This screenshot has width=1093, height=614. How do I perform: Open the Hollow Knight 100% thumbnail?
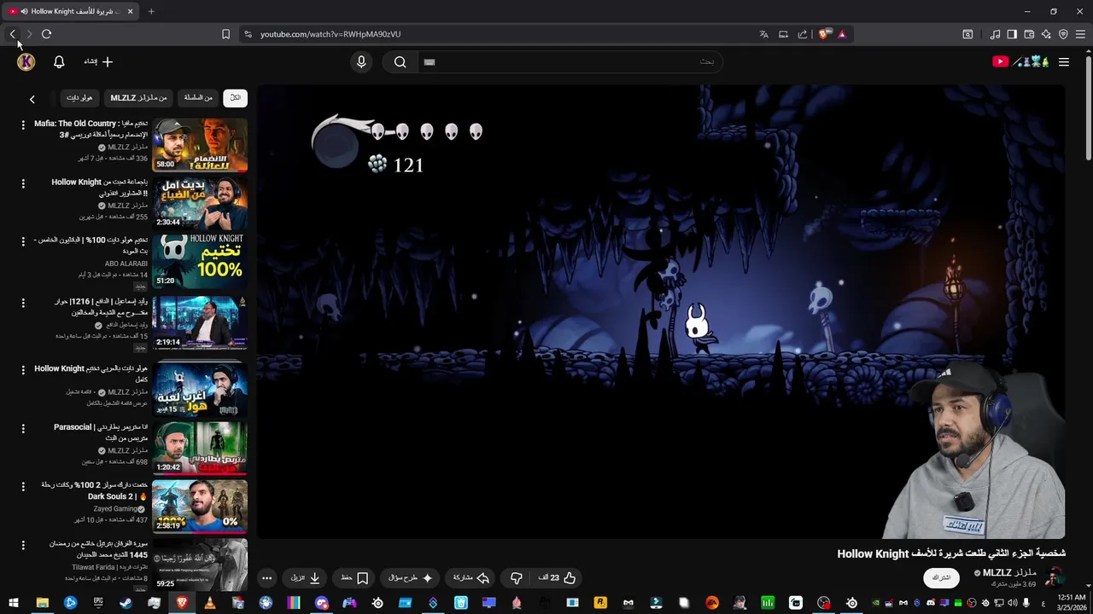[x=200, y=261]
